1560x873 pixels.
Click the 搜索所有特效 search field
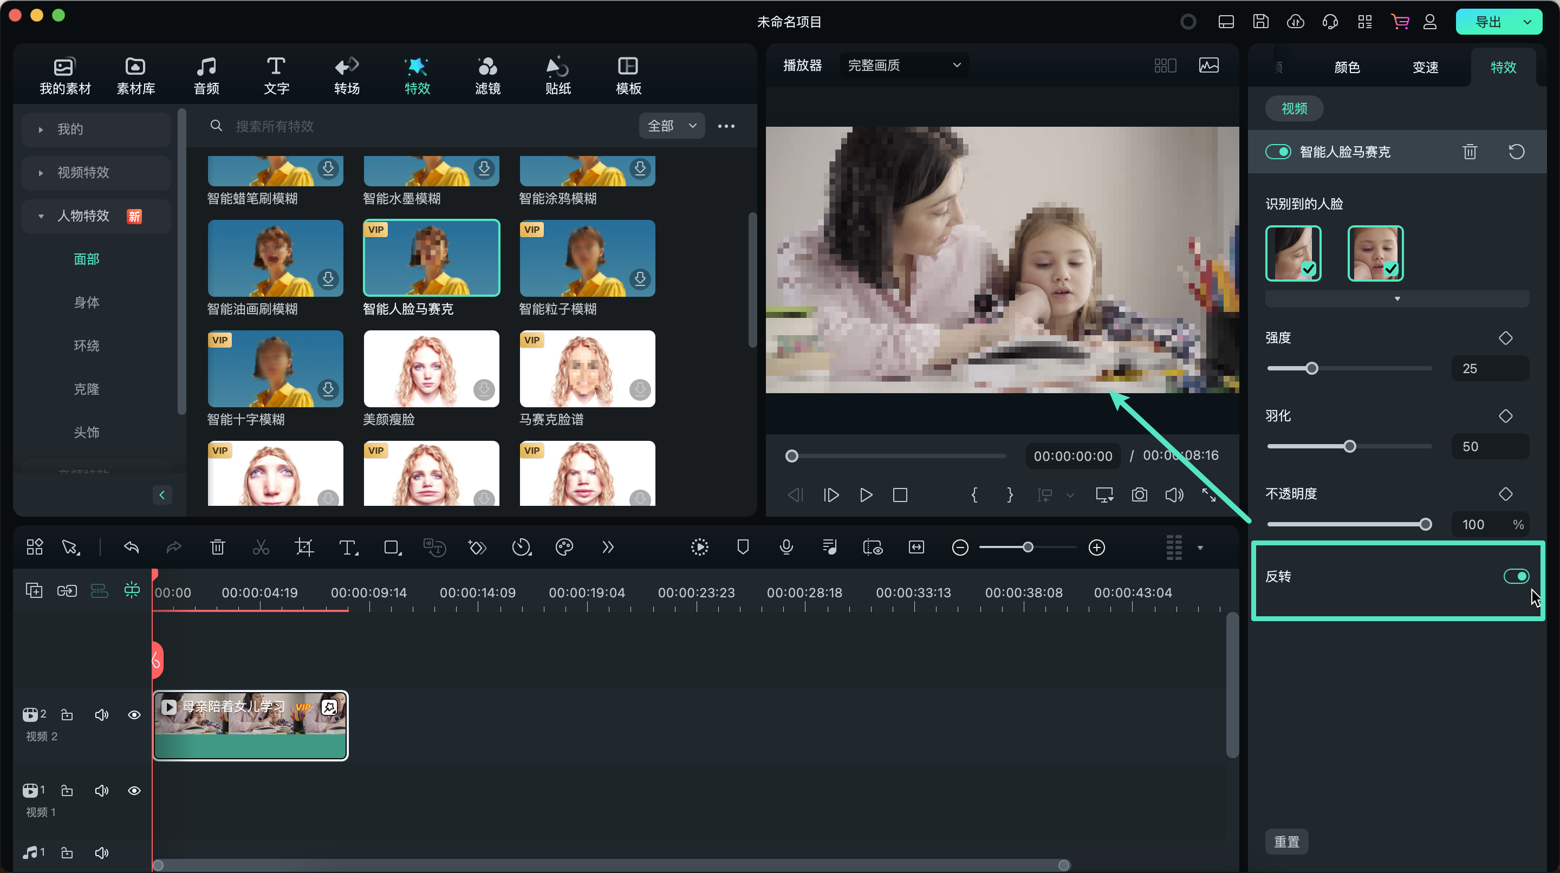[x=418, y=126]
